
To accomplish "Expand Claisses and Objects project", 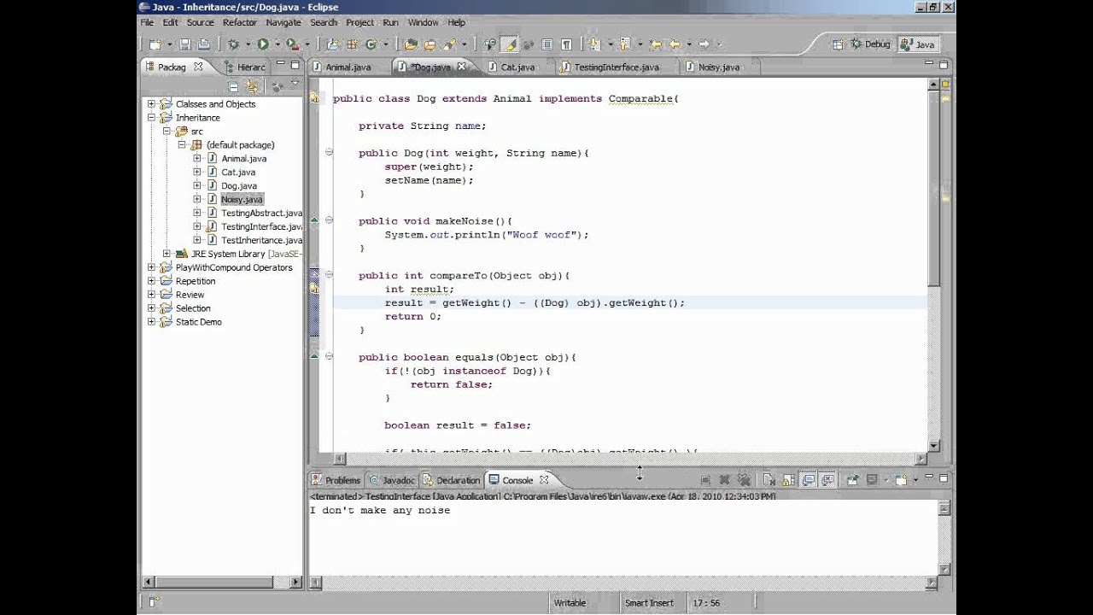I will (151, 103).
